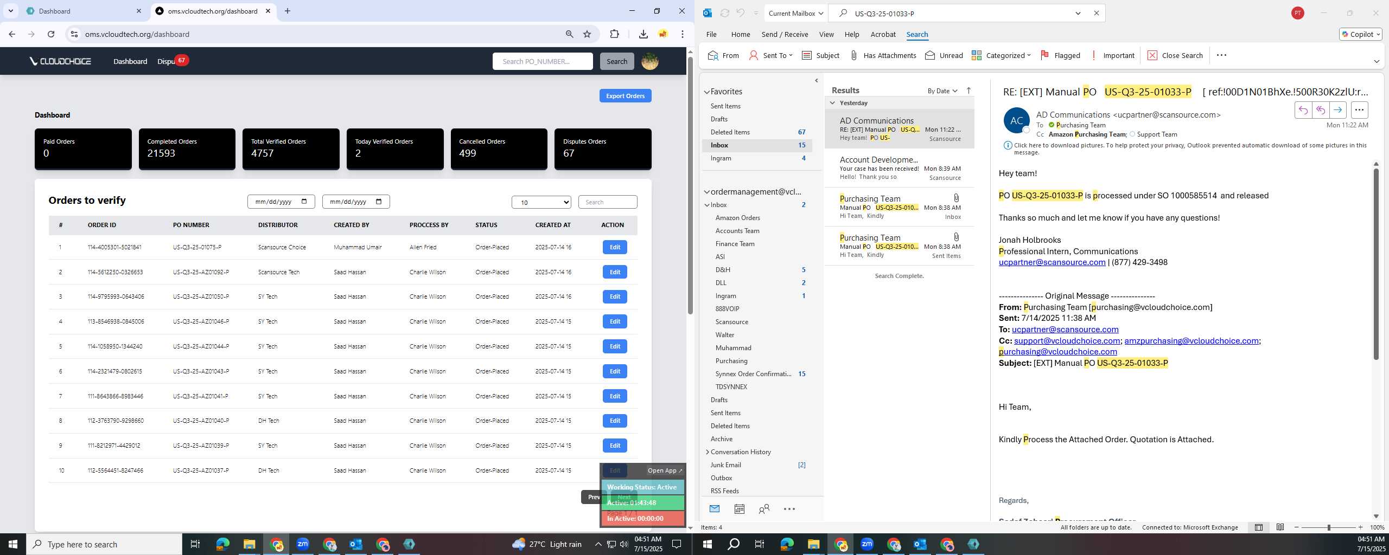
Task: Open the By Date sort dropdown
Action: 942,91
